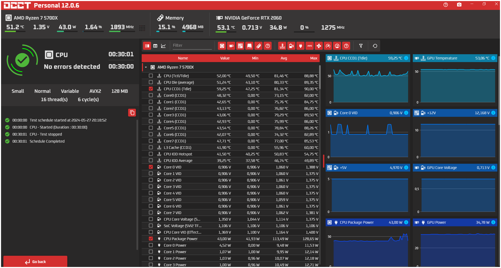The height and width of the screenshot is (268, 501).
Task: Take a screenshot with camera icon
Action: (x=459, y=5)
